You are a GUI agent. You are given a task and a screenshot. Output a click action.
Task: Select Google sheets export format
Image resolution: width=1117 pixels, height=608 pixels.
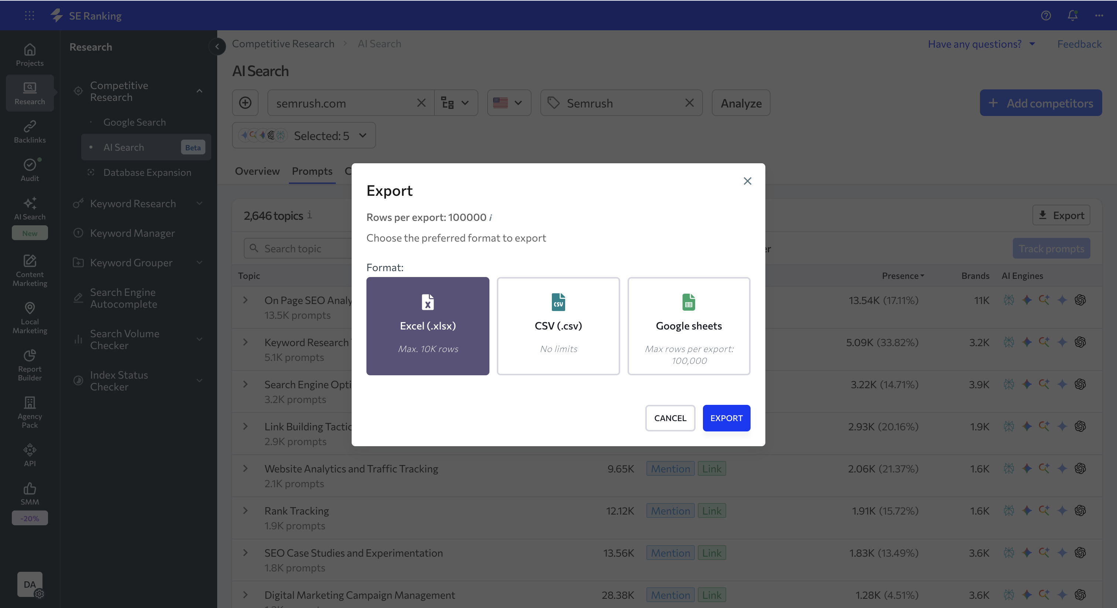(689, 326)
